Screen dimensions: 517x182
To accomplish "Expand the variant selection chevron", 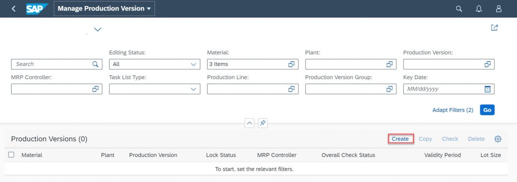I will (x=97, y=29).
